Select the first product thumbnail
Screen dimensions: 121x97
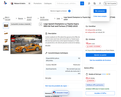(6, 26)
